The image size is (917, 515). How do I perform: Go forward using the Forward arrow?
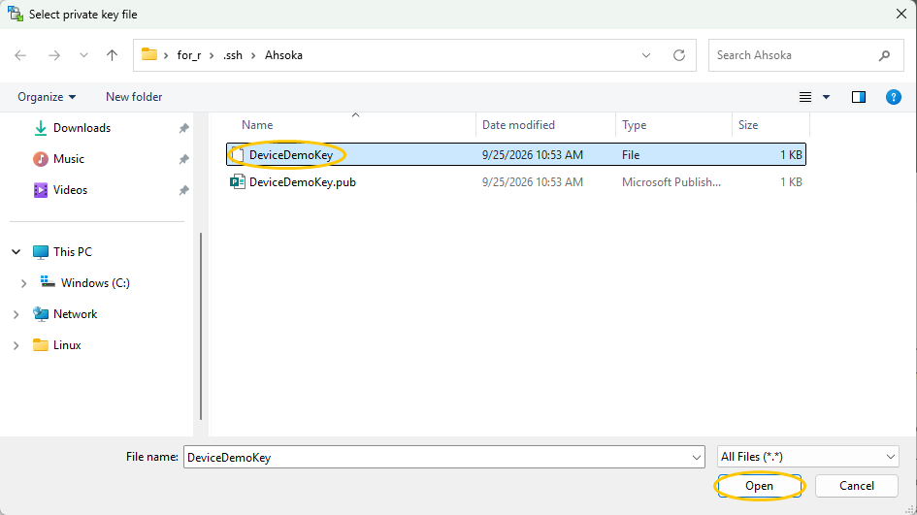click(x=53, y=55)
